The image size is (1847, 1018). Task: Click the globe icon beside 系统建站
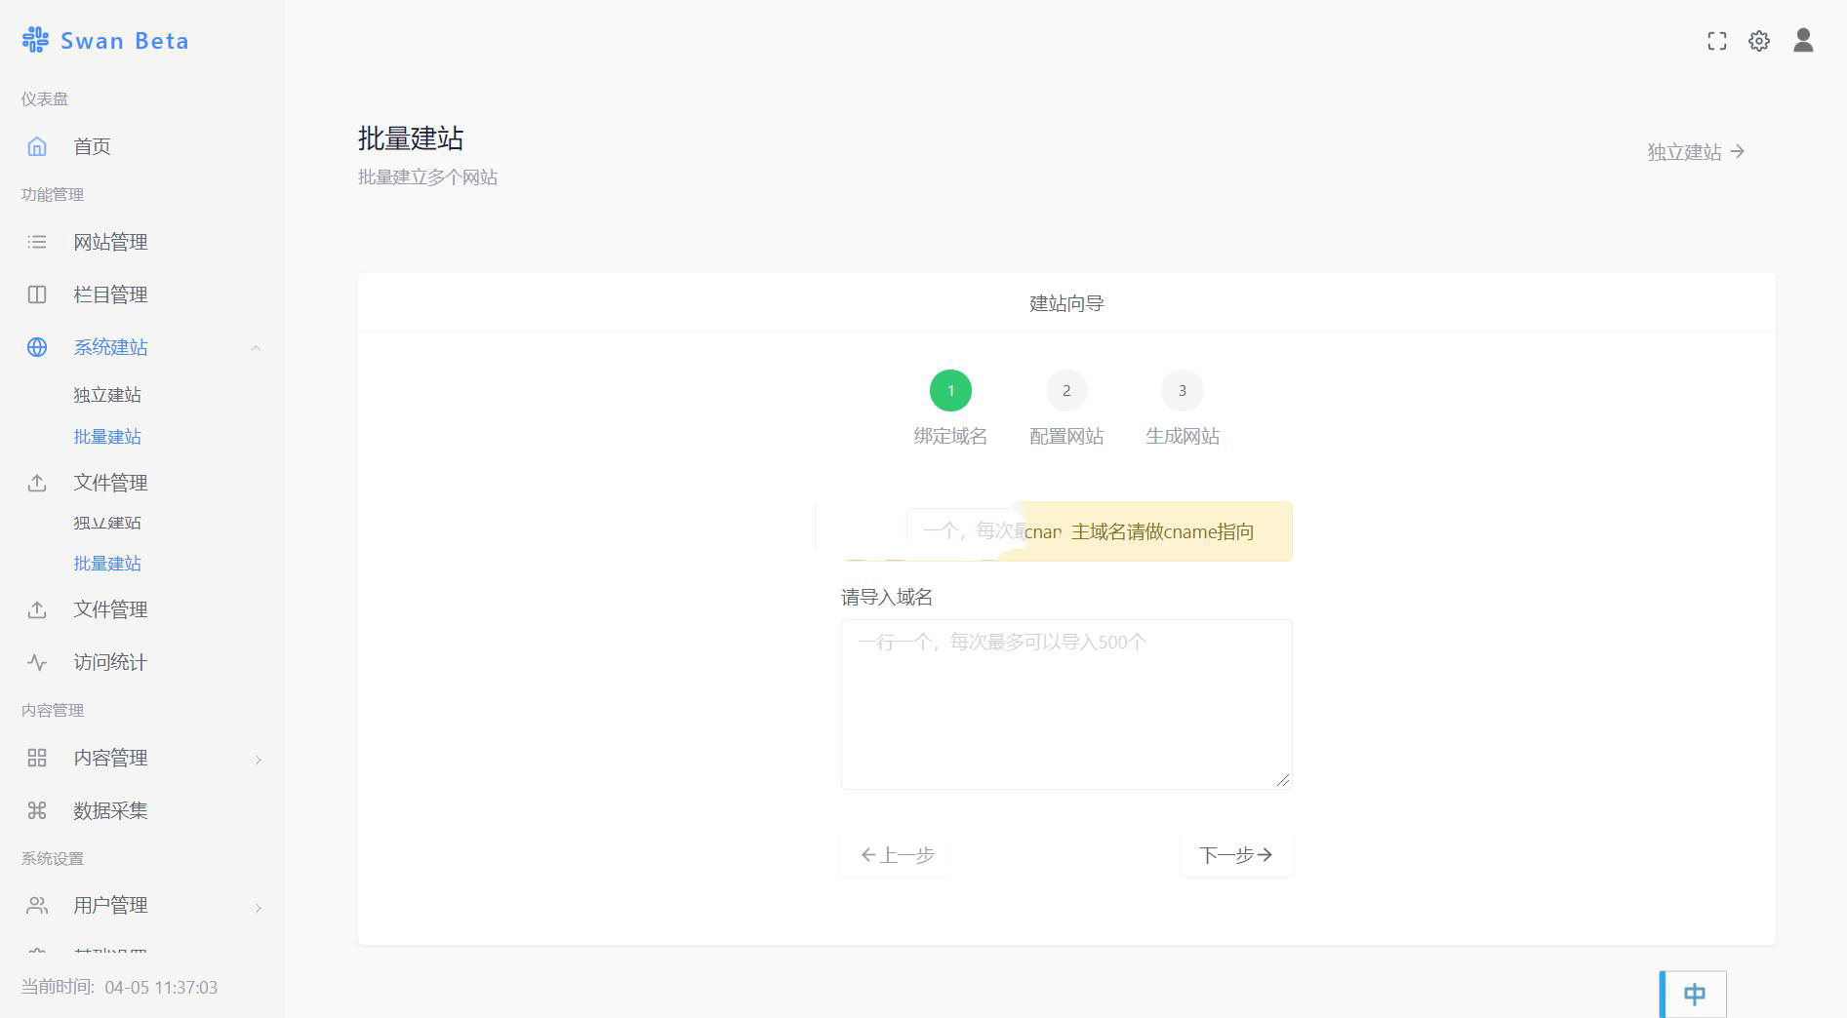point(37,347)
